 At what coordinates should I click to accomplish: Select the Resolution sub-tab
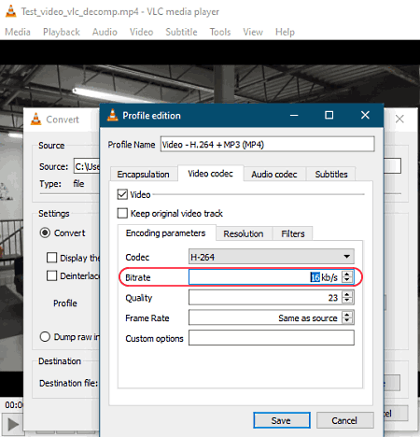[x=244, y=233]
